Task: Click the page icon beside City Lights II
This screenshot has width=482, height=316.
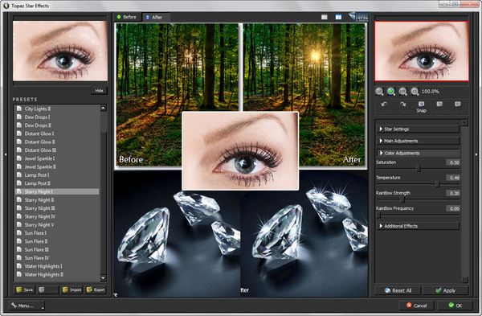Action: point(19,109)
